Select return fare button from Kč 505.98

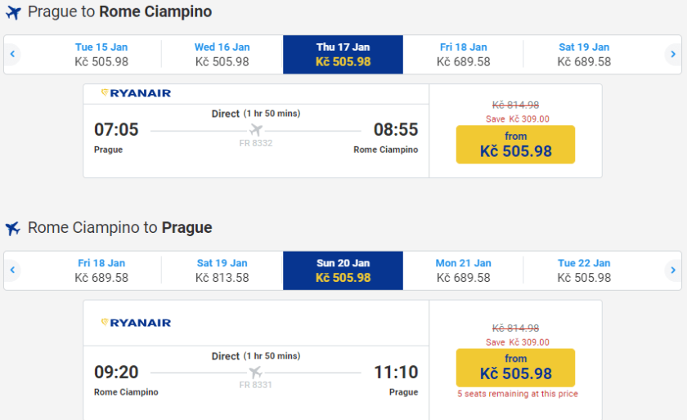pos(515,368)
